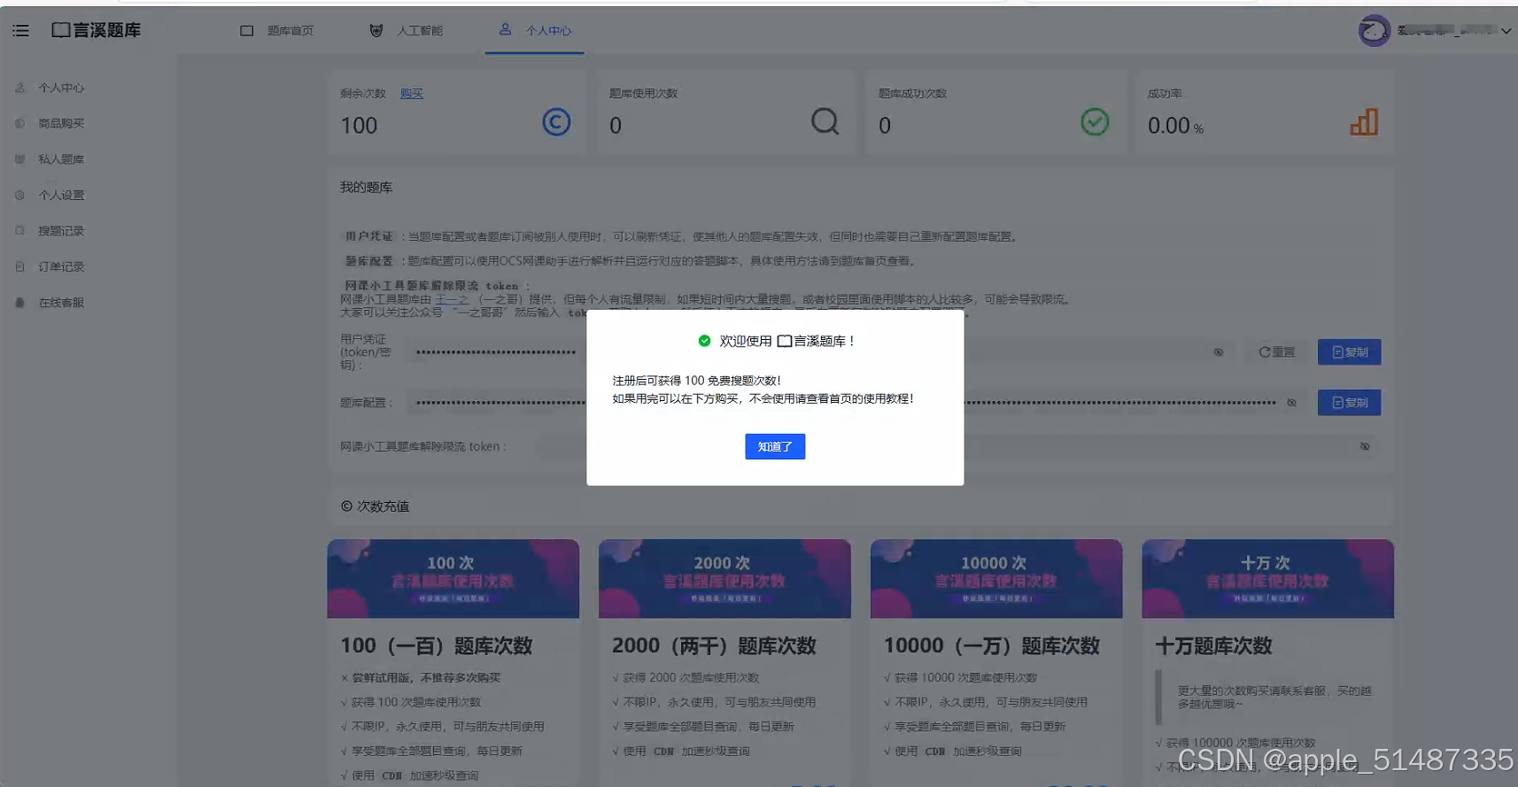Dismiss the welcome dialog with 知道了
The image size is (1518, 787).
pos(775,447)
